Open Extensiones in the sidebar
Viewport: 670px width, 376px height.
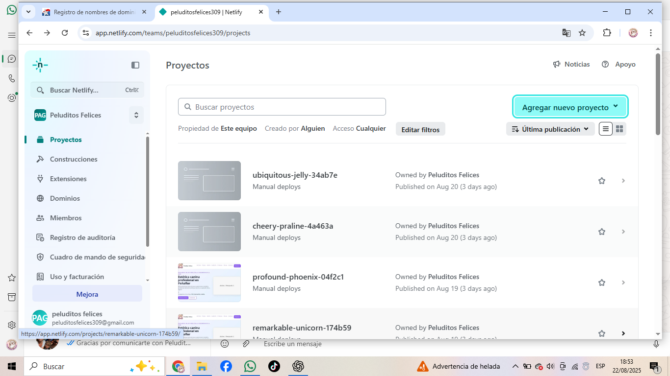[x=68, y=179]
